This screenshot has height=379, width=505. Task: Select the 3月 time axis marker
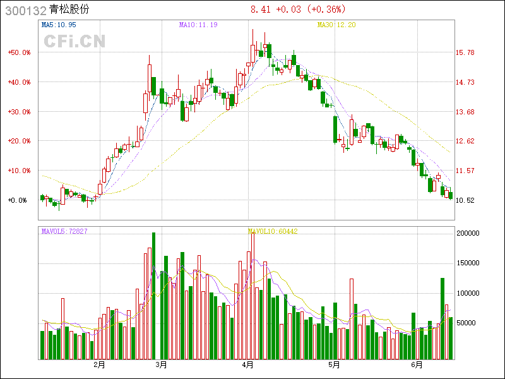coord(161,364)
